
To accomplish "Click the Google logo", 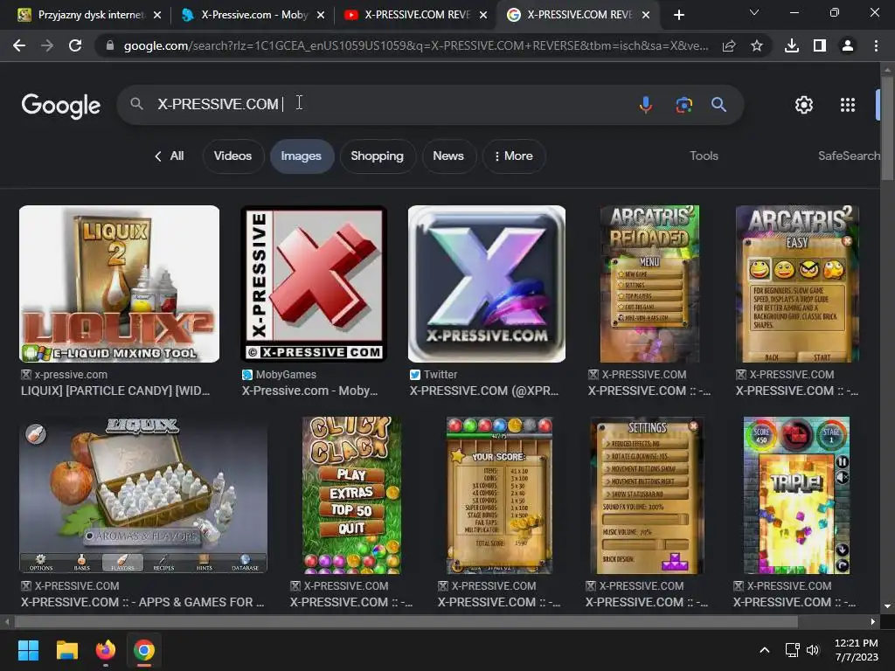I will [x=61, y=106].
